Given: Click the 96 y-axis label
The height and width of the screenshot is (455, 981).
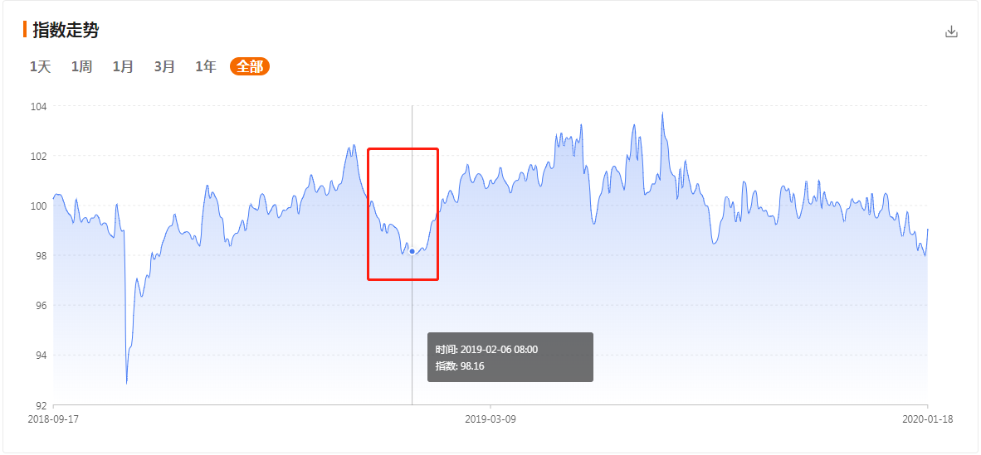Looking at the screenshot, I should tap(42, 306).
